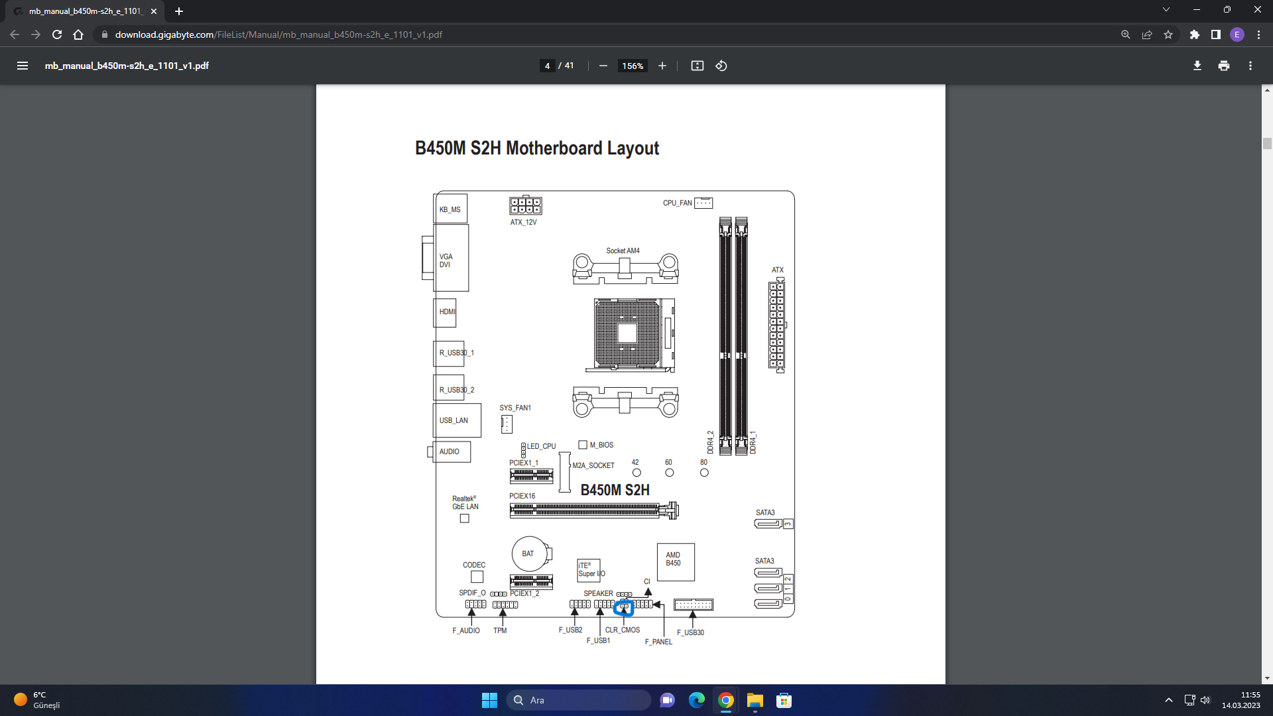
Task: Bookmark this page with the star
Action: tap(1168, 34)
